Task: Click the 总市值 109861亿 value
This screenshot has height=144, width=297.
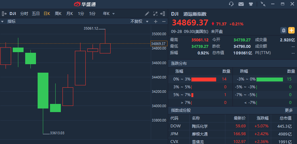Action: point(243,53)
